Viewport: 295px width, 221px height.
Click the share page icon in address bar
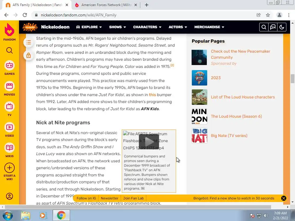(x=258, y=15)
